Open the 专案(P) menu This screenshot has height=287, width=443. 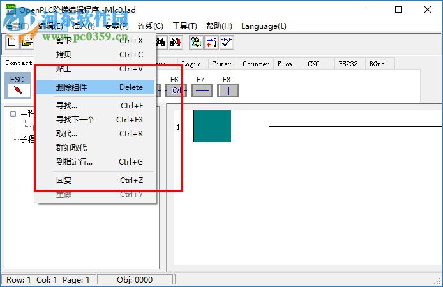click(x=116, y=26)
